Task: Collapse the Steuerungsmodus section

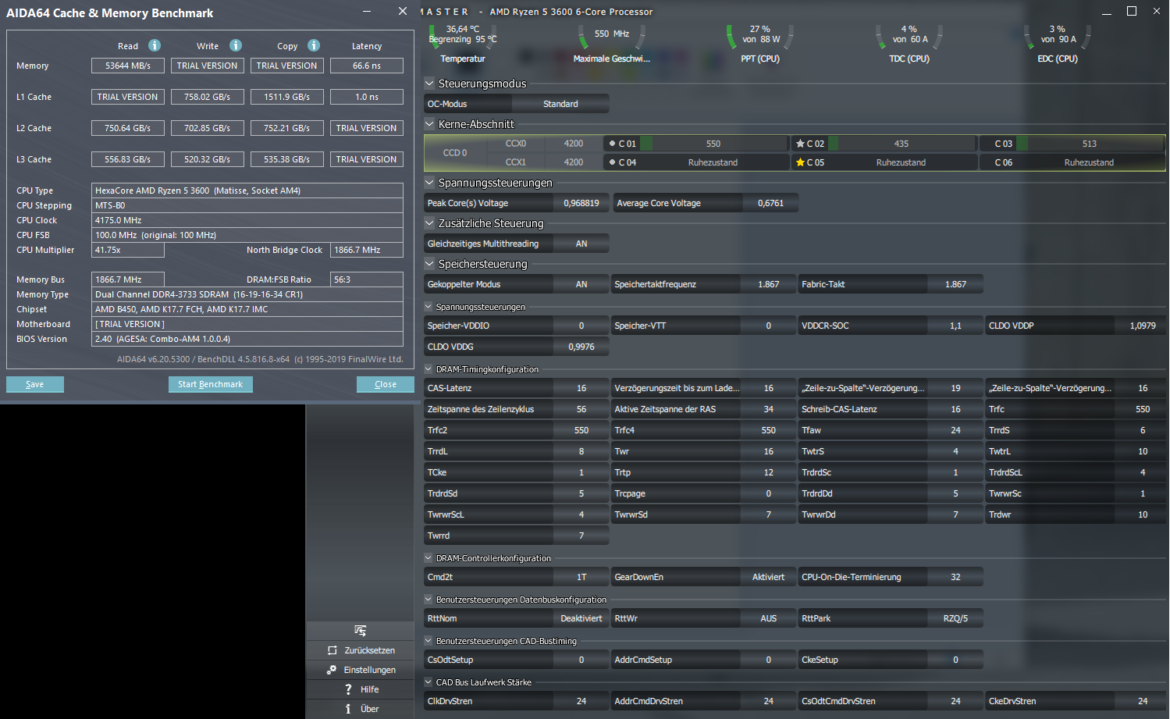Action: (429, 84)
